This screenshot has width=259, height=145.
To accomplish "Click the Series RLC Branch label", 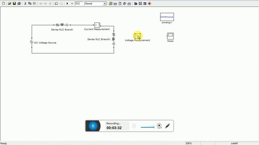I will click(62, 29).
